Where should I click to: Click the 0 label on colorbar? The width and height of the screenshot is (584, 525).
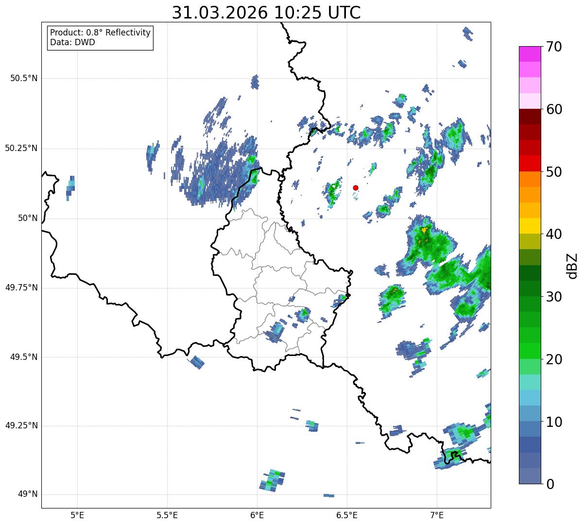pyautogui.click(x=549, y=484)
